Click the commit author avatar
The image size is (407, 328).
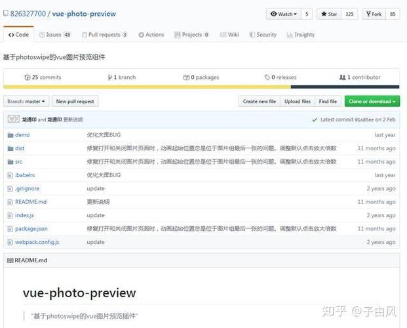(13, 119)
